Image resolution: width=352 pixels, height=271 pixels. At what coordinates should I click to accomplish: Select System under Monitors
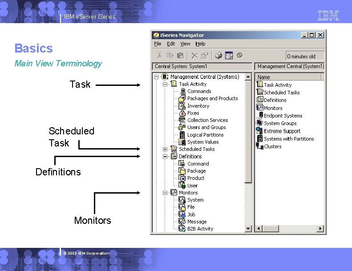195,200
